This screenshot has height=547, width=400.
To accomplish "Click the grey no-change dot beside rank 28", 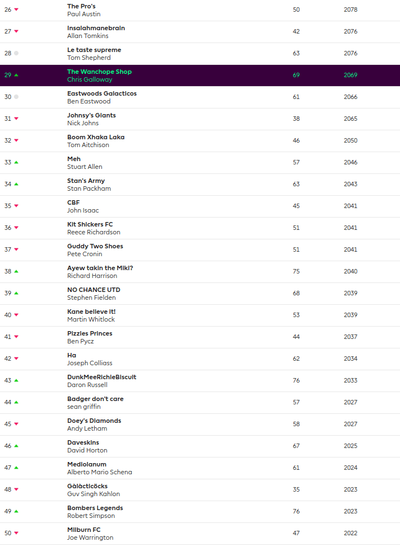I will click(x=16, y=53).
